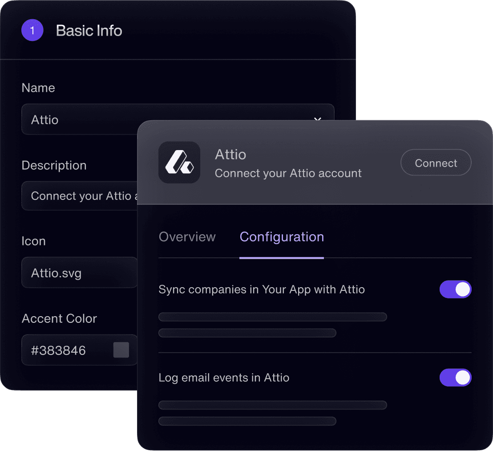Click into the Description text field
Screen dimensions: 493x456
pos(80,196)
